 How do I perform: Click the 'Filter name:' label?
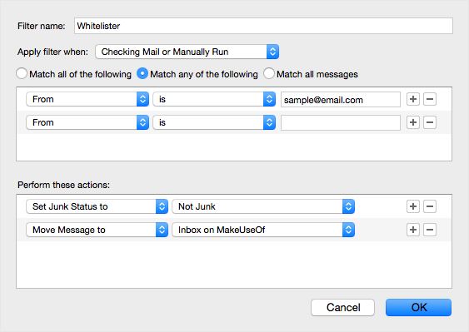coord(42,26)
